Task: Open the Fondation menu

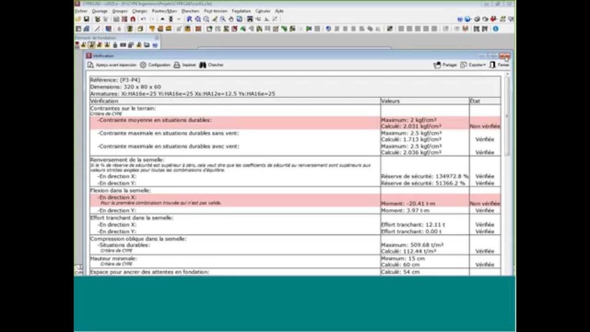Action: pos(241,11)
